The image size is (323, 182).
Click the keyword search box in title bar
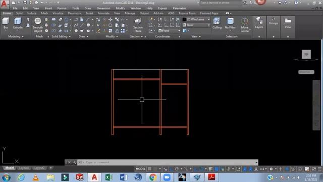[x=221, y=3]
